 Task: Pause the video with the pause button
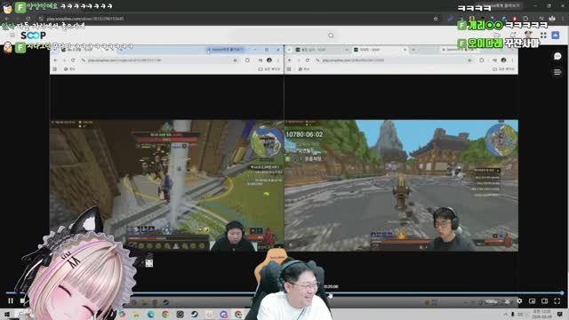coord(11,300)
